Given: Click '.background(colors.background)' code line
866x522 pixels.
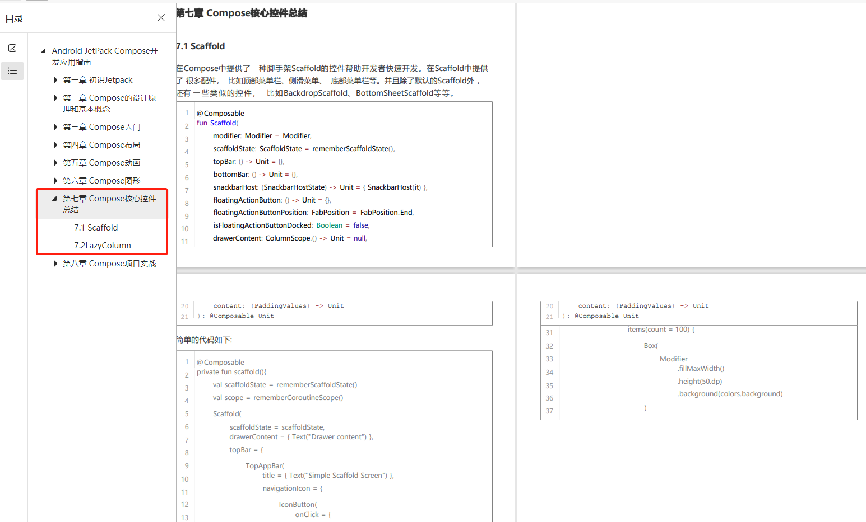Looking at the screenshot, I should [730, 394].
